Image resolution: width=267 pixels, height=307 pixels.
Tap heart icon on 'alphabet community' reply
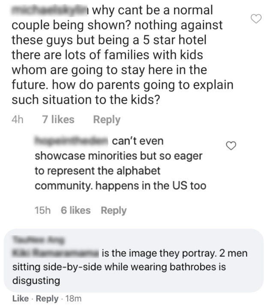click(231, 146)
